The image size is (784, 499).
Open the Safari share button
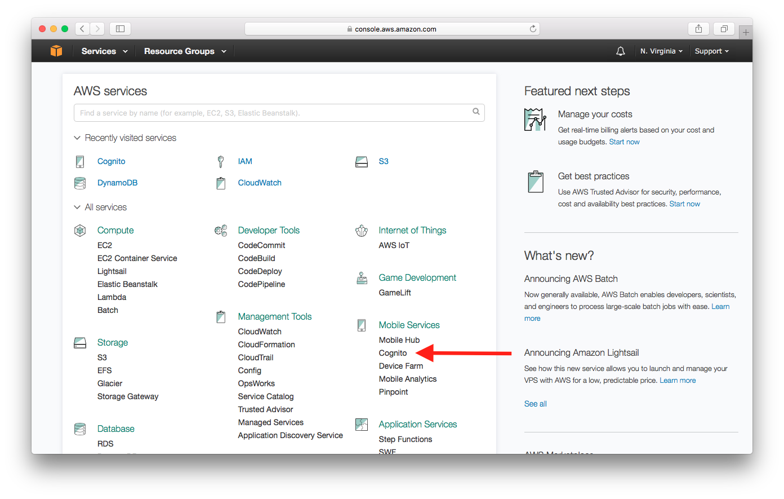coord(698,29)
